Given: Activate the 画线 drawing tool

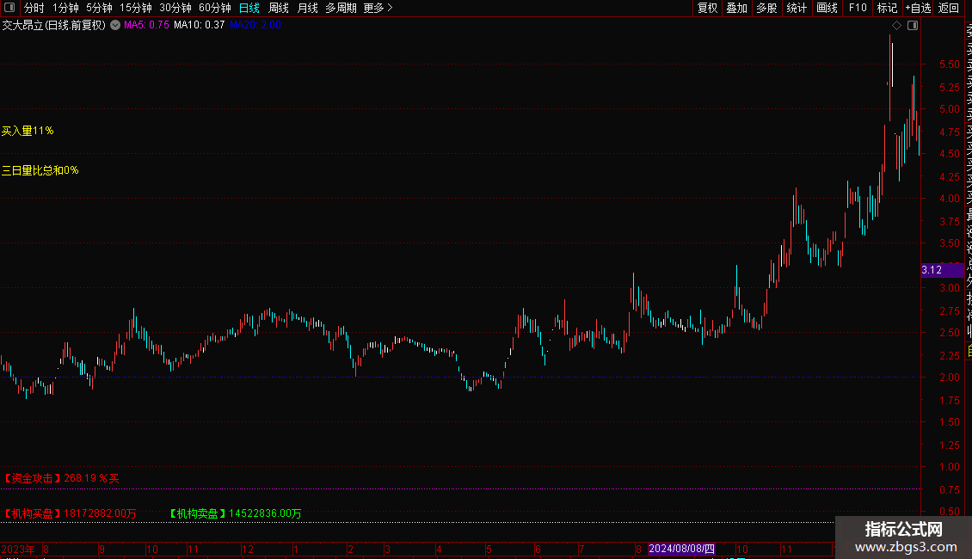Looking at the screenshot, I should [827, 8].
